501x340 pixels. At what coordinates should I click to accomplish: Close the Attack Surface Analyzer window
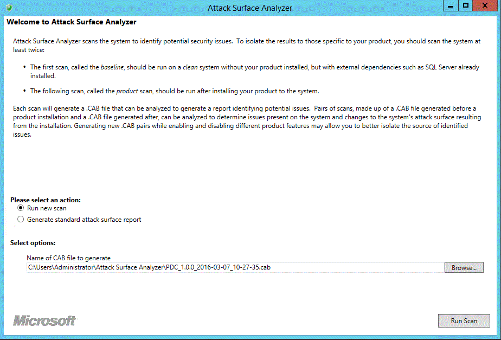coord(486,5)
